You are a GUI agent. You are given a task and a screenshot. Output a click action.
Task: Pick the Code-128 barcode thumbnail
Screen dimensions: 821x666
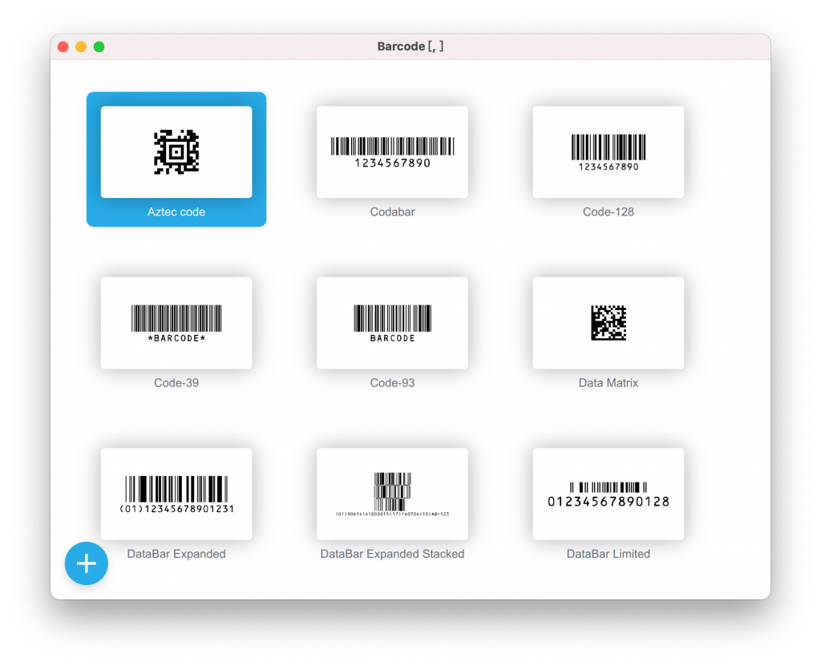pyautogui.click(x=609, y=151)
